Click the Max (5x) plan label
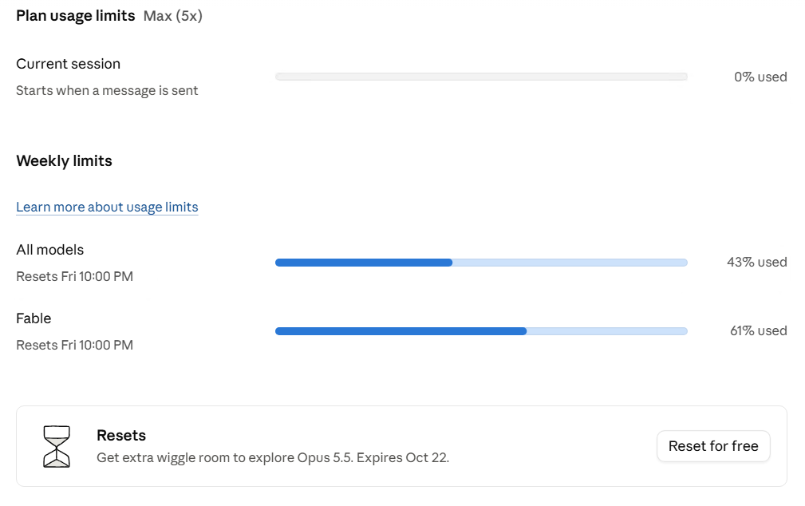 [173, 16]
